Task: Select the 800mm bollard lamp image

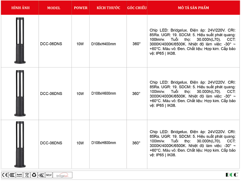Action: [20, 143]
